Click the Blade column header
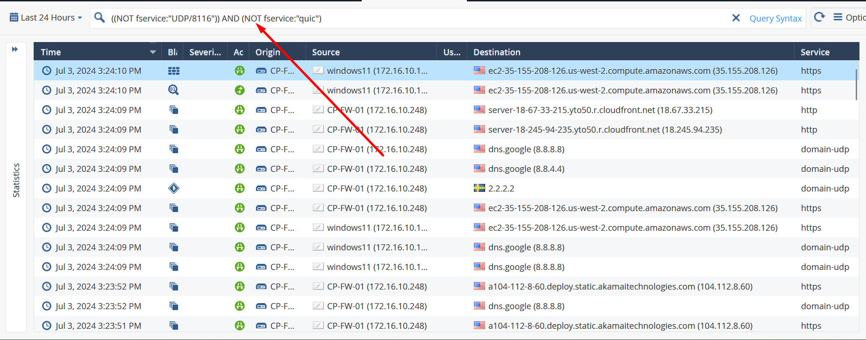 coord(172,52)
